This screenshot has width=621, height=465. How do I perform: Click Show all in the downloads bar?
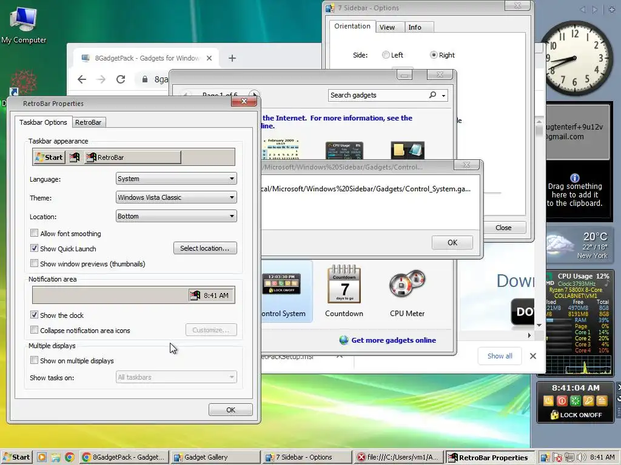click(x=500, y=356)
